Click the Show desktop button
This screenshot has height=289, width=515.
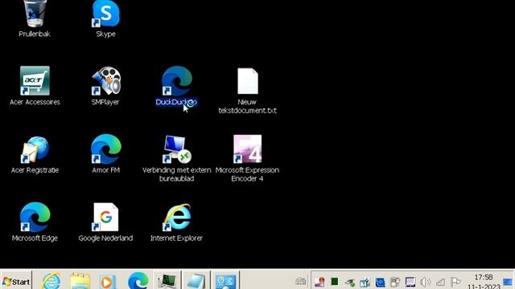click(x=508, y=281)
